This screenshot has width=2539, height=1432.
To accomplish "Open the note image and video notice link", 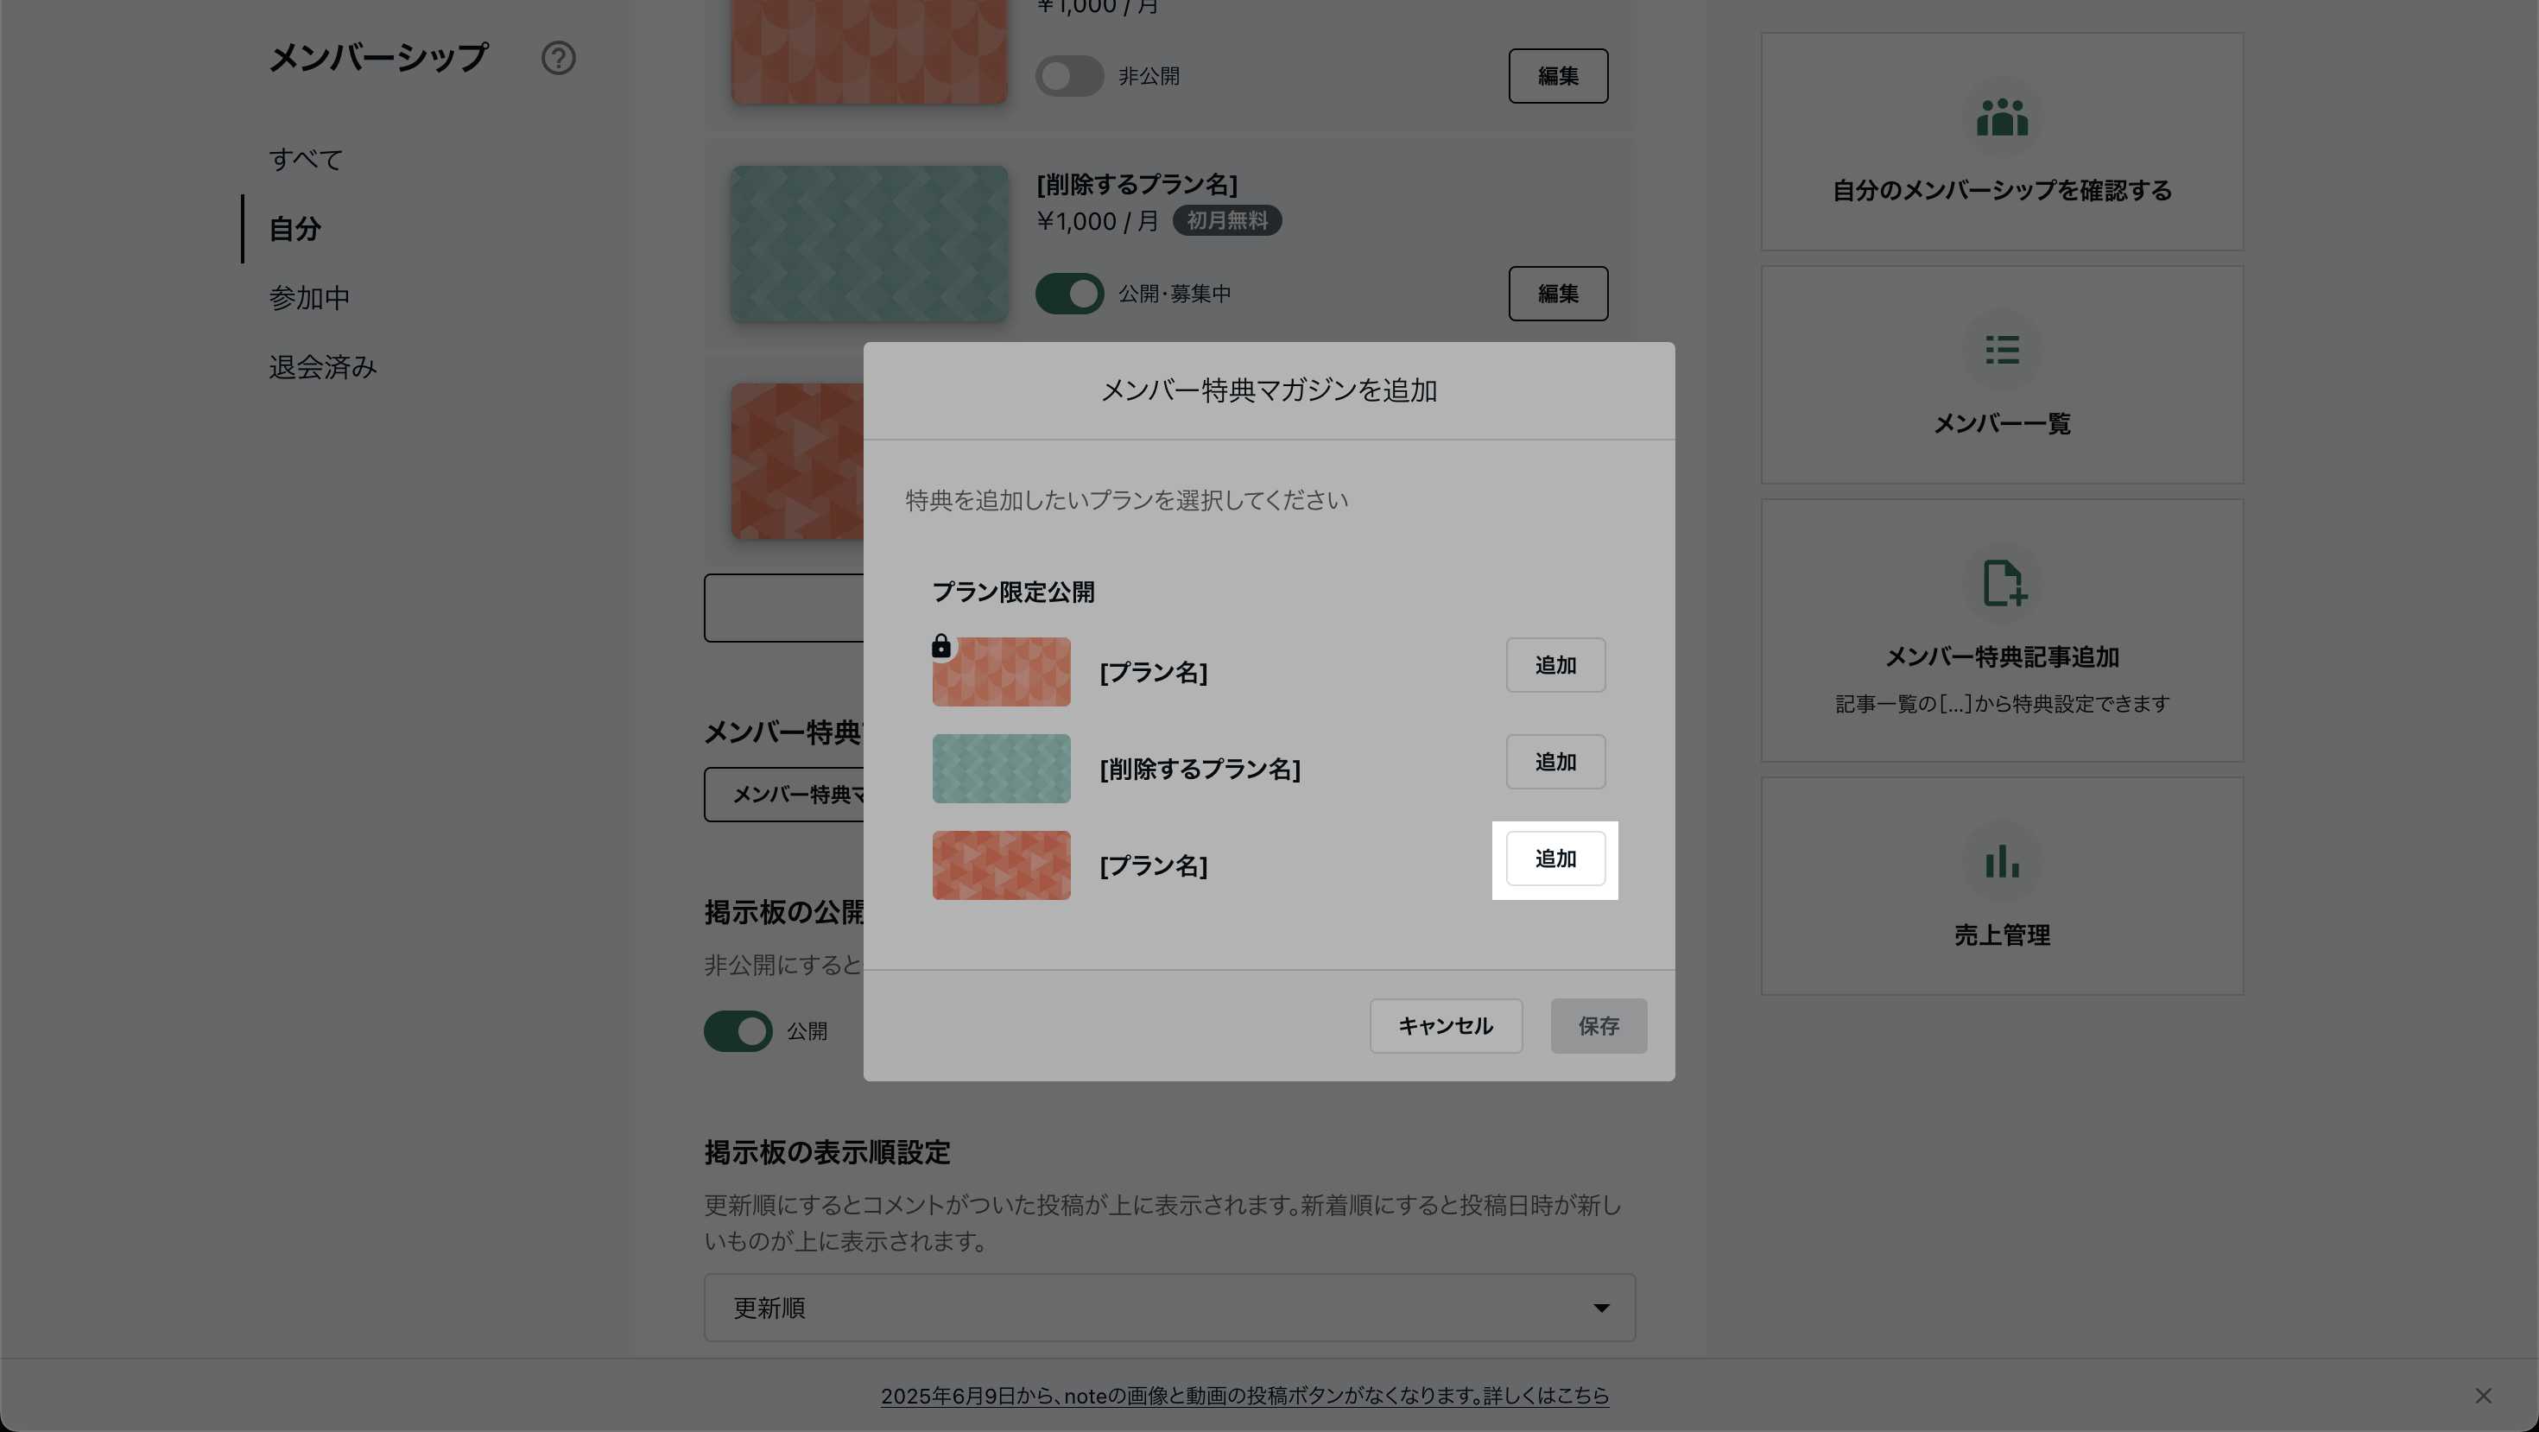I will (x=1244, y=1396).
